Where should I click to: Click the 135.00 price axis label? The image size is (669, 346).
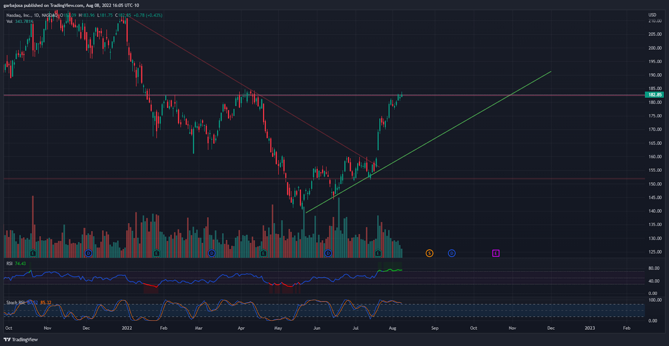pyautogui.click(x=655, y=225)
